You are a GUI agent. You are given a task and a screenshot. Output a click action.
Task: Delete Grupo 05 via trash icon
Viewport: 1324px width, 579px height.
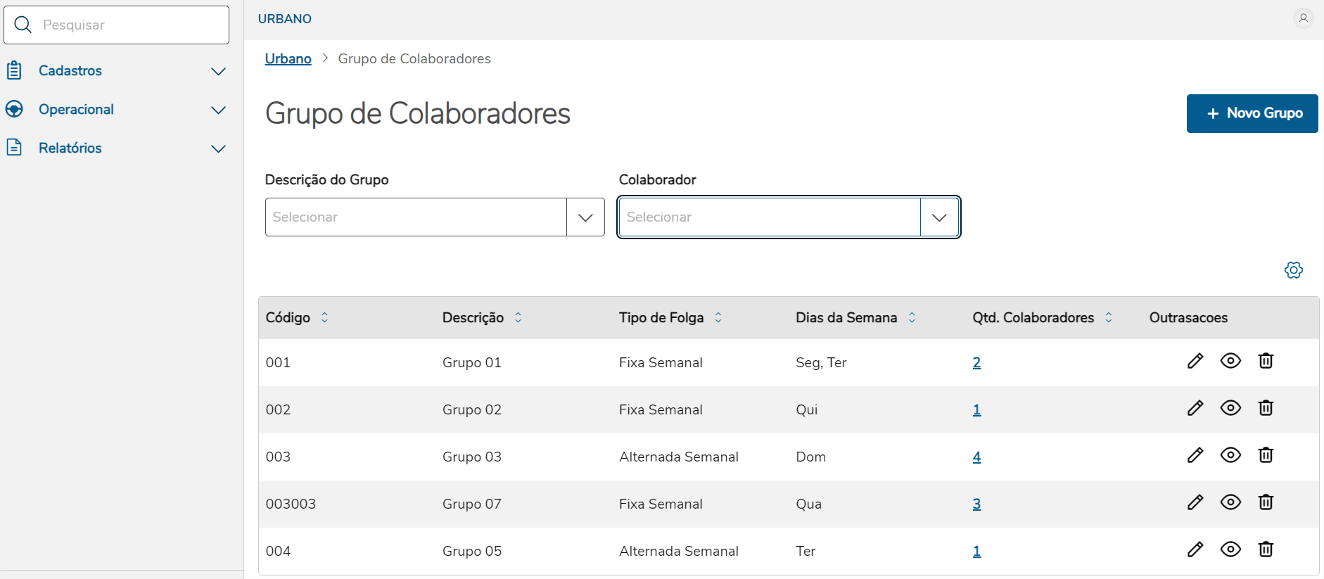coord(1266,549)
